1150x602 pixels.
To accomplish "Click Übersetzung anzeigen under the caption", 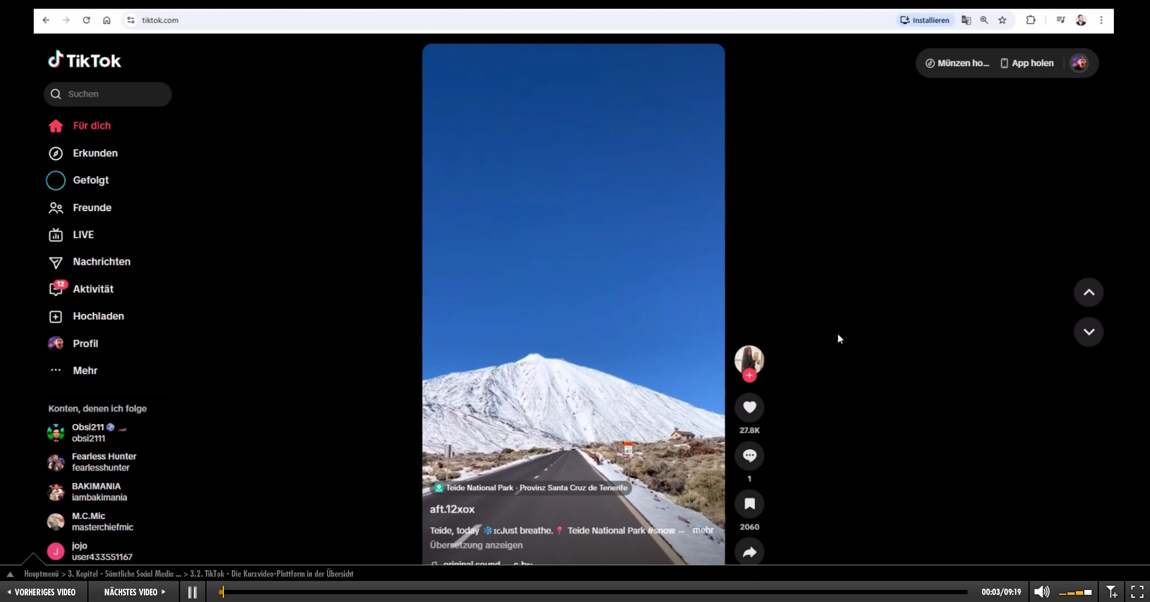I will (476, 545).
